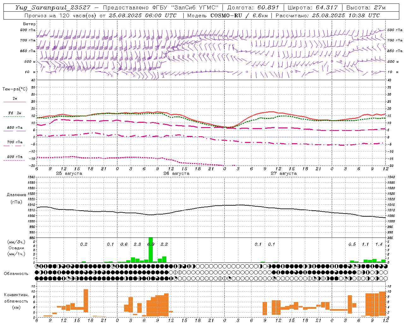Click the Ветер wind panel label
Viewport: 404px width, 323px height.
[x=29, y=24]
